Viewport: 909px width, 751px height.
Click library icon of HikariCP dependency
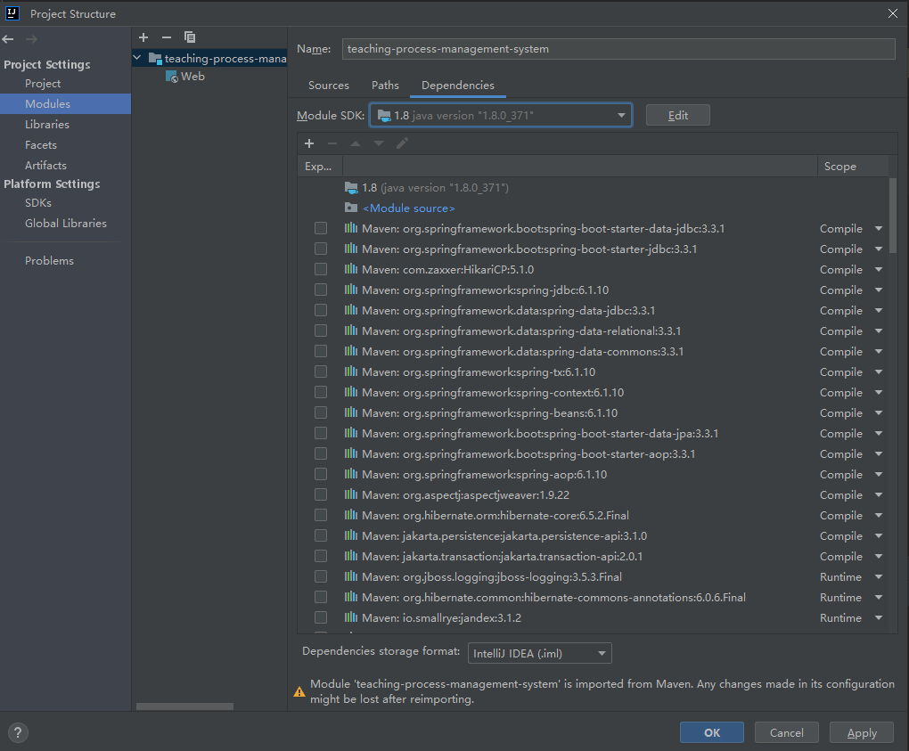[351, 269]
